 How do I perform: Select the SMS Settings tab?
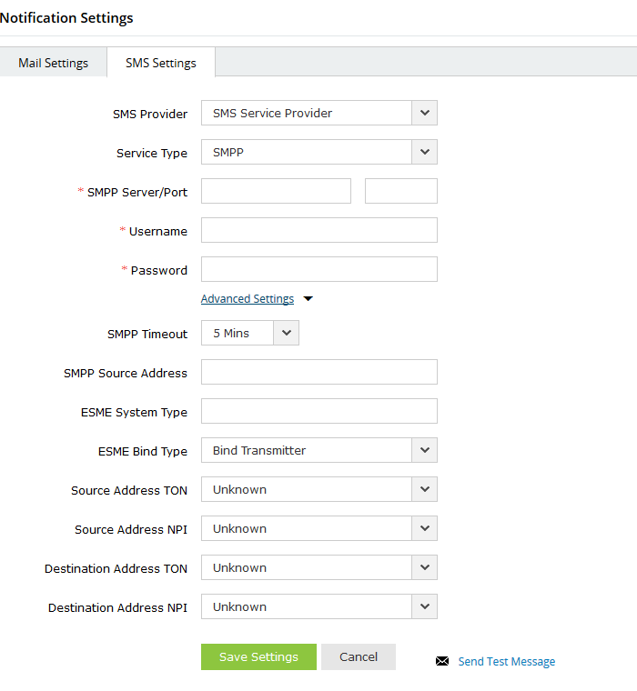(x=161, y=63)
